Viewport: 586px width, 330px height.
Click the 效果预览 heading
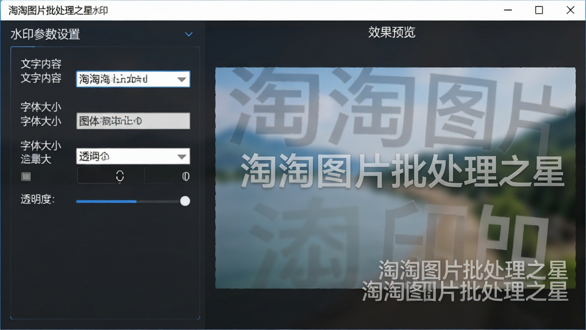point(391,32)
